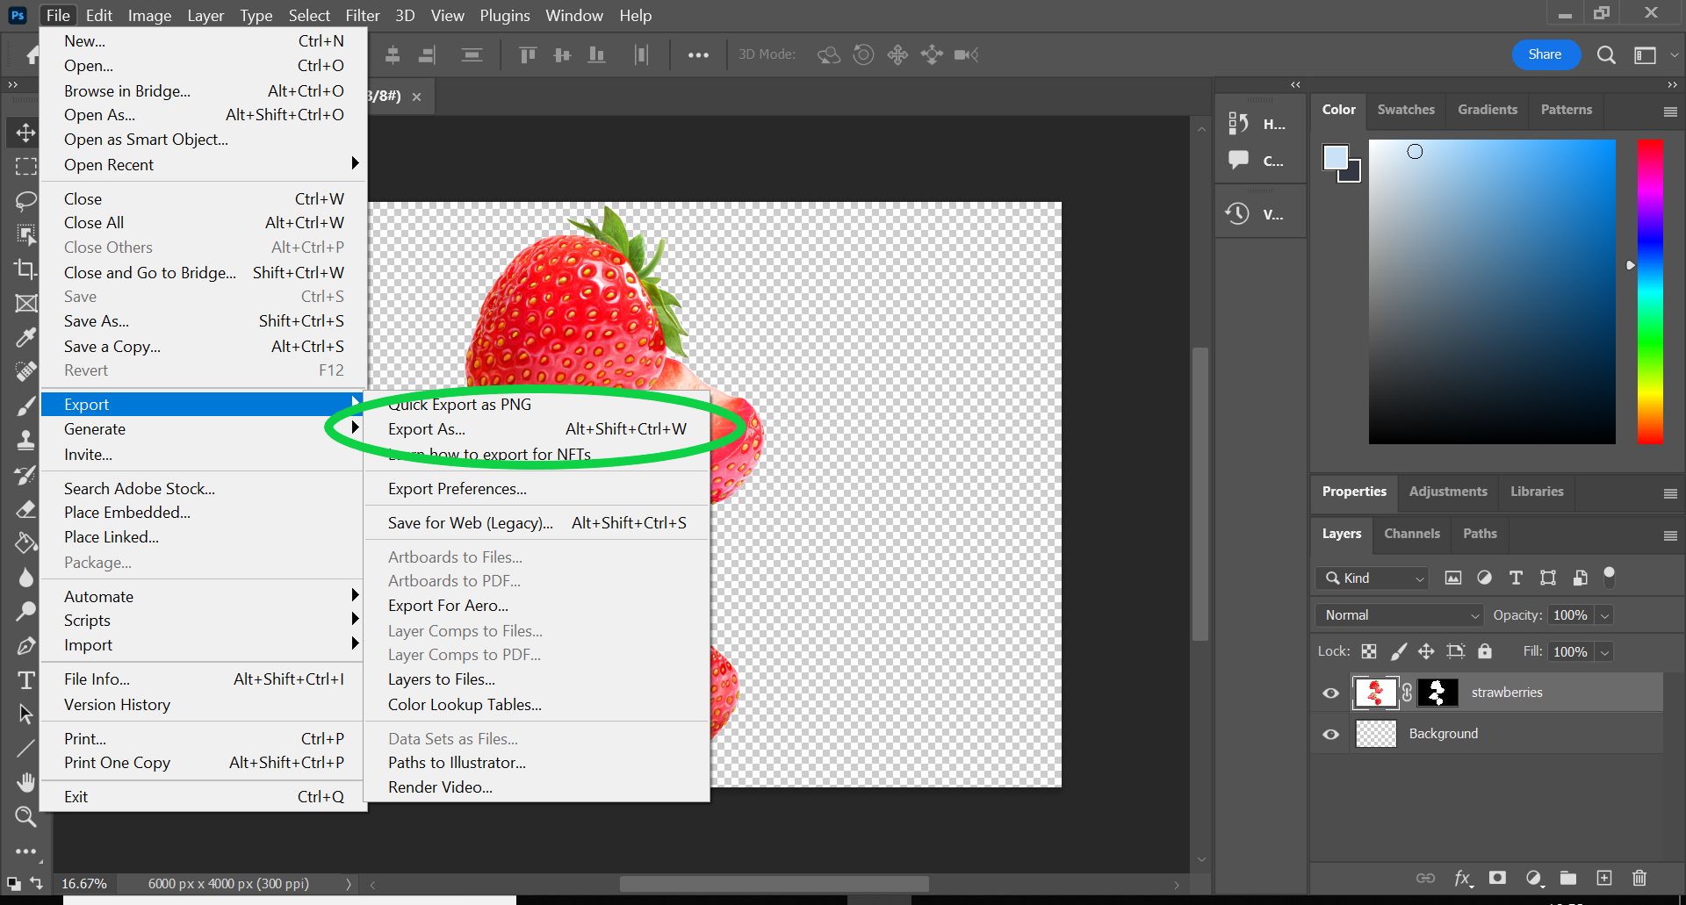Screen dimensions: 1686x905
Task: Close the document tab
Action: pos(417,97)
